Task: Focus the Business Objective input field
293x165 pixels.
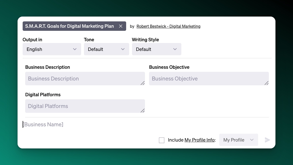Action: 209,79
